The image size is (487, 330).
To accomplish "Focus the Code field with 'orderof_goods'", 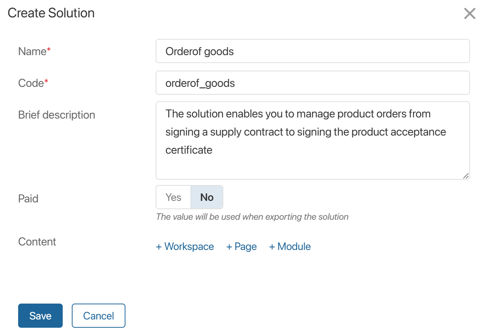I will click(312, 83).
